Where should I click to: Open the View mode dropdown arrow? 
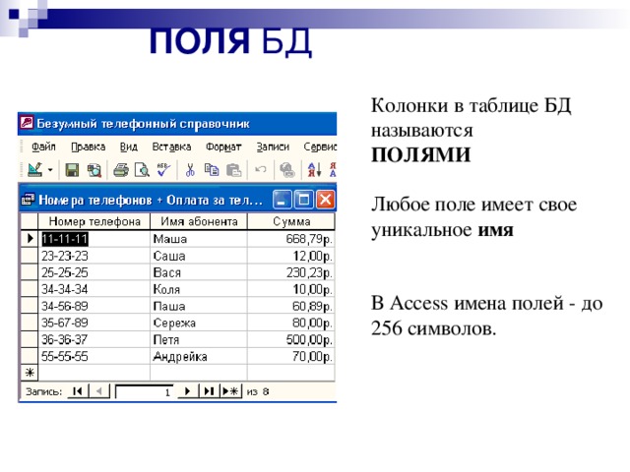pos(50,170)
